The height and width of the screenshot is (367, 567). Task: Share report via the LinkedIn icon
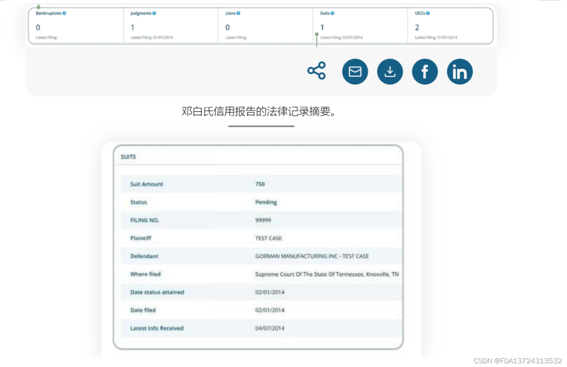click(460, 71)
